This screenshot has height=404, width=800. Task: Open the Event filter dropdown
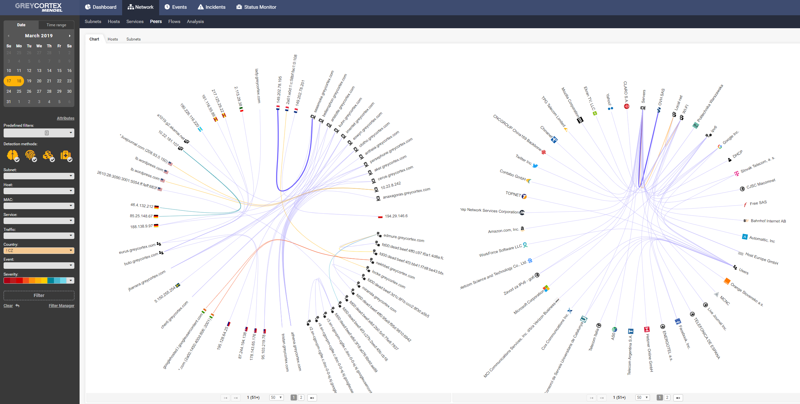pos(39,266)
